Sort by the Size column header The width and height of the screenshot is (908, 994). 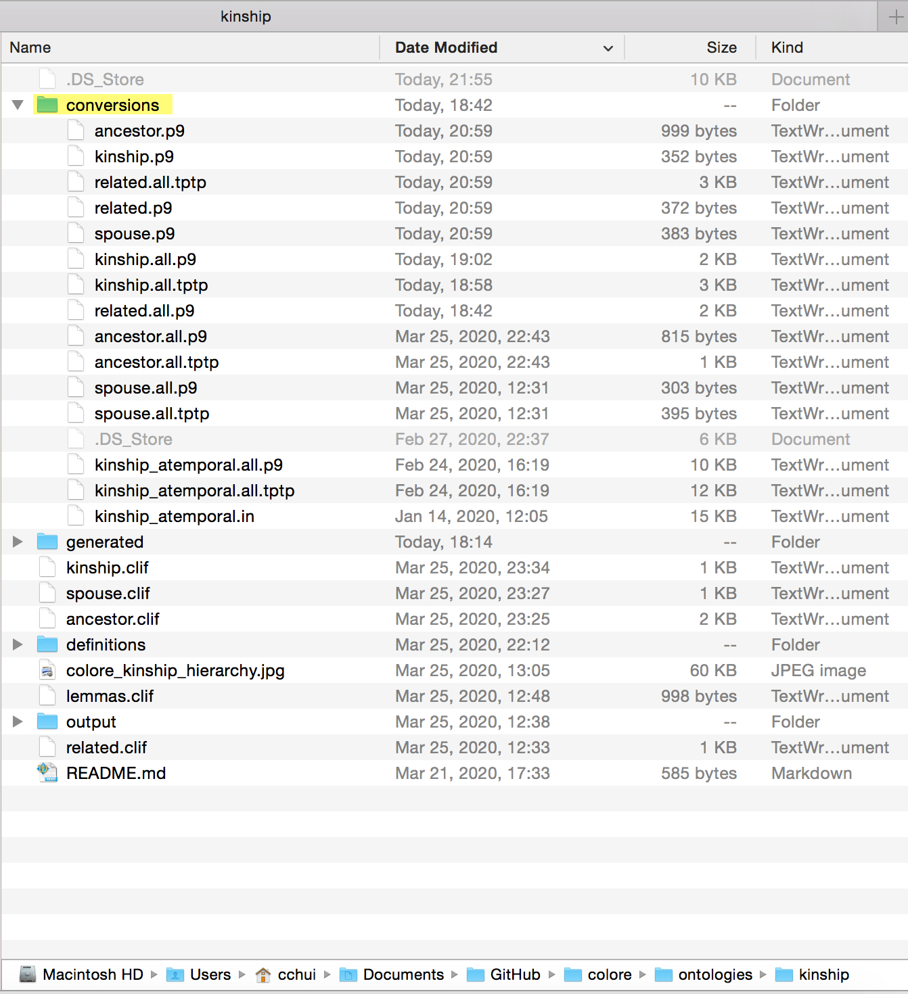point(721,47)
